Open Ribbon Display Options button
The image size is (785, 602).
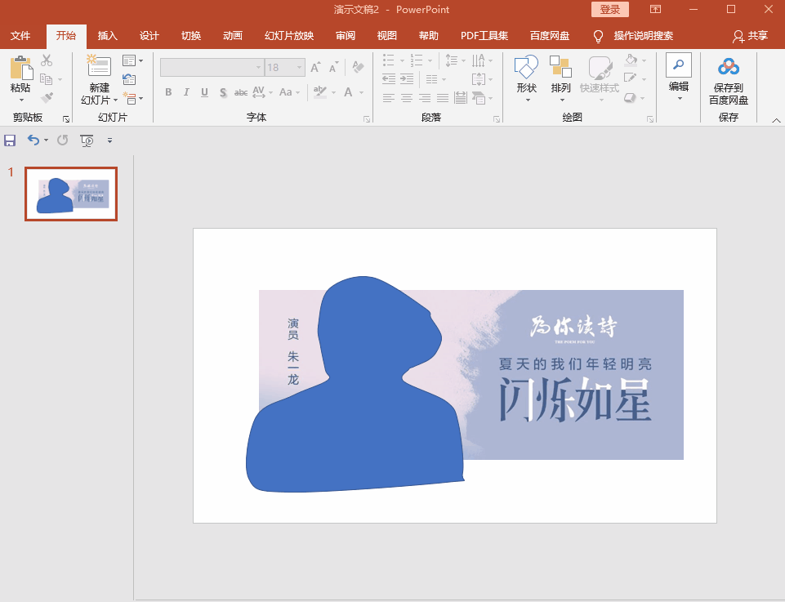655,10
